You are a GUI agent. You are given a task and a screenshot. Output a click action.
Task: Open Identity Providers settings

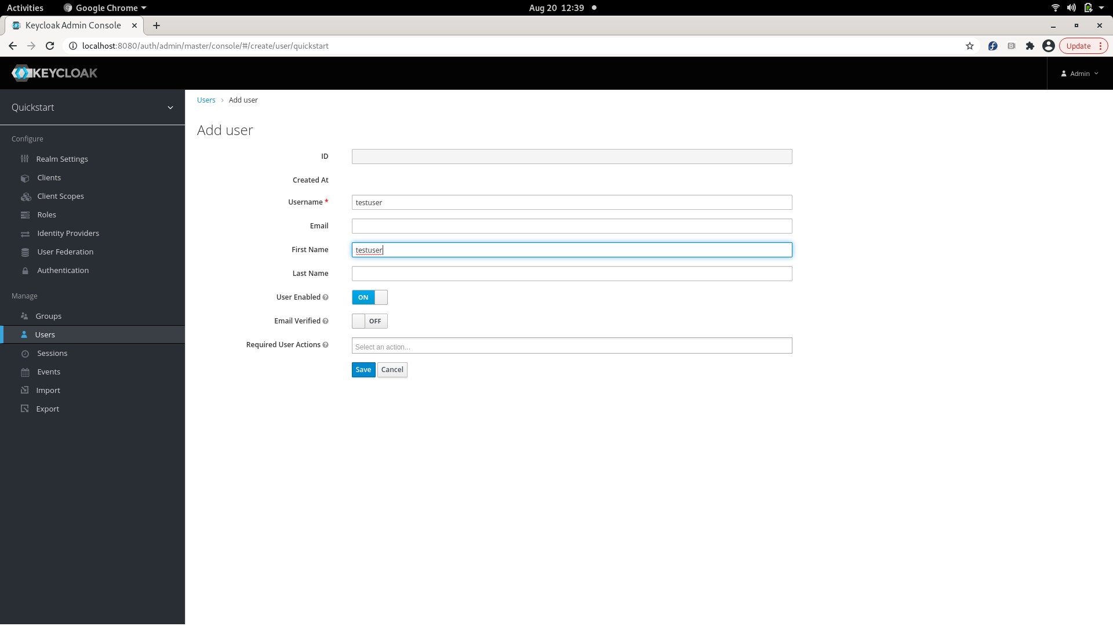(x=68, y=233)
